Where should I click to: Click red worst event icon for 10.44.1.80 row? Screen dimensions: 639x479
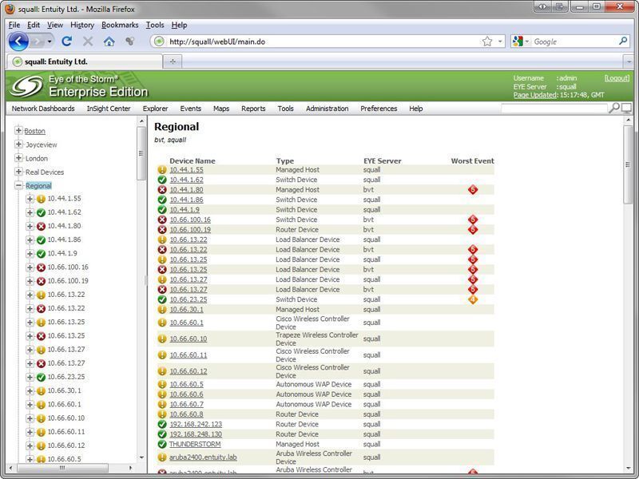click(472, 190)
